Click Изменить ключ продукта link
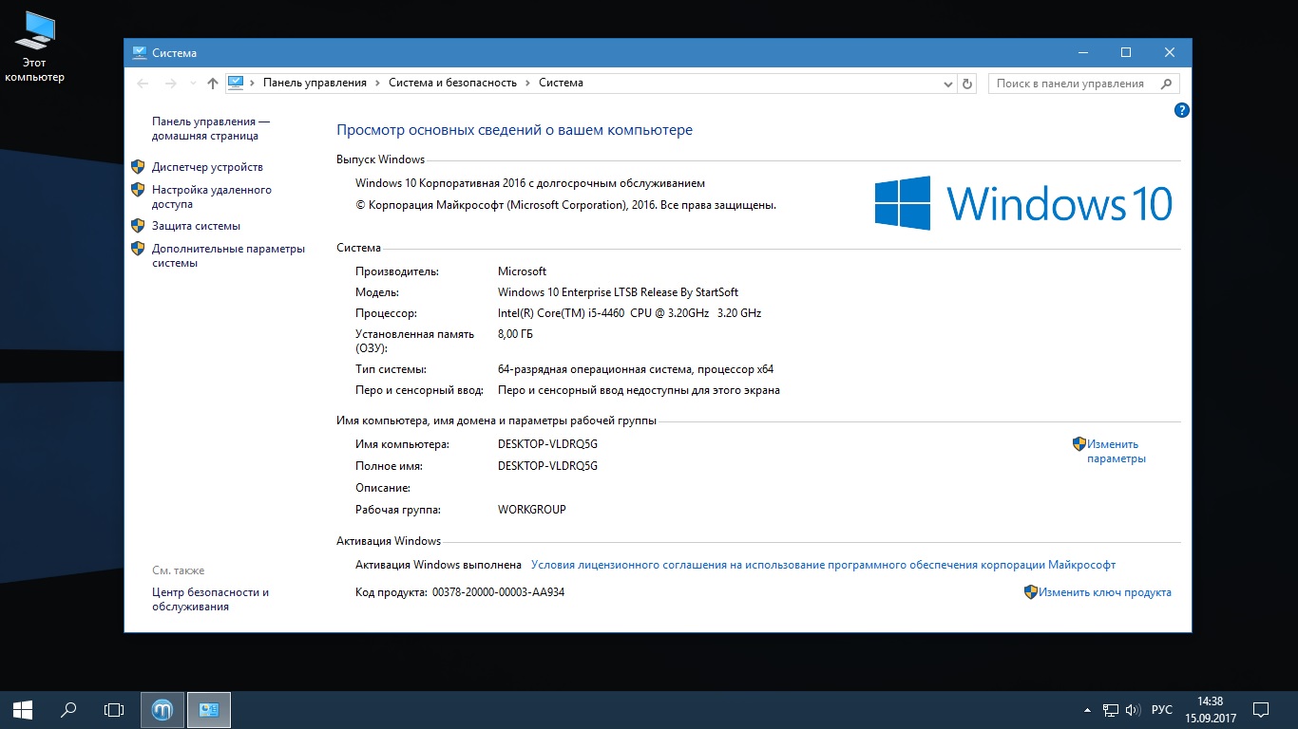The image size is (1298, 729). (1104, 592)
